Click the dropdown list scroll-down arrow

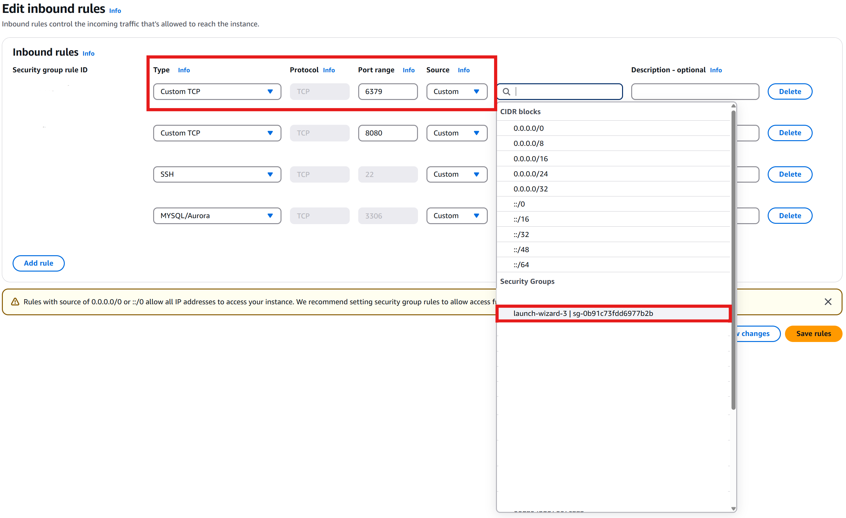[733, 508]
